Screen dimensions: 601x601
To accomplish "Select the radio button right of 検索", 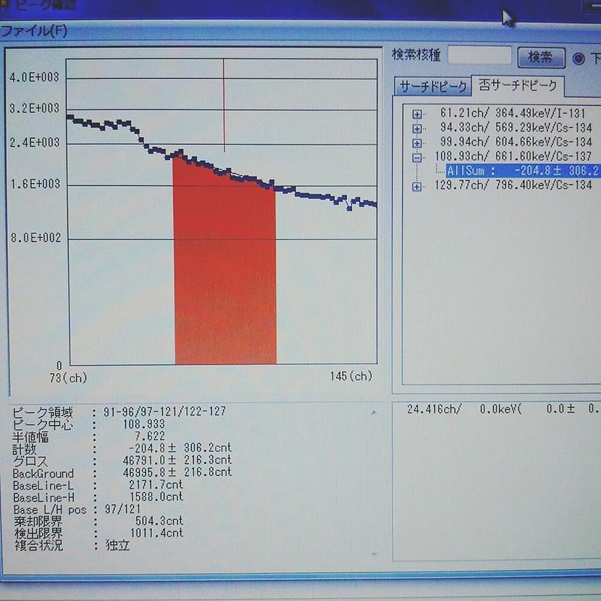I will coord(579,59).
